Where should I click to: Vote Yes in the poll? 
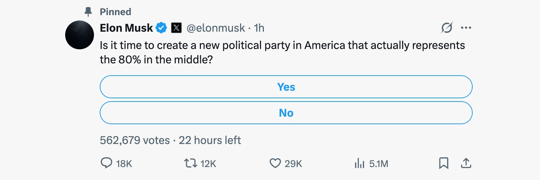pyautogui.click(x=286, y=87)
